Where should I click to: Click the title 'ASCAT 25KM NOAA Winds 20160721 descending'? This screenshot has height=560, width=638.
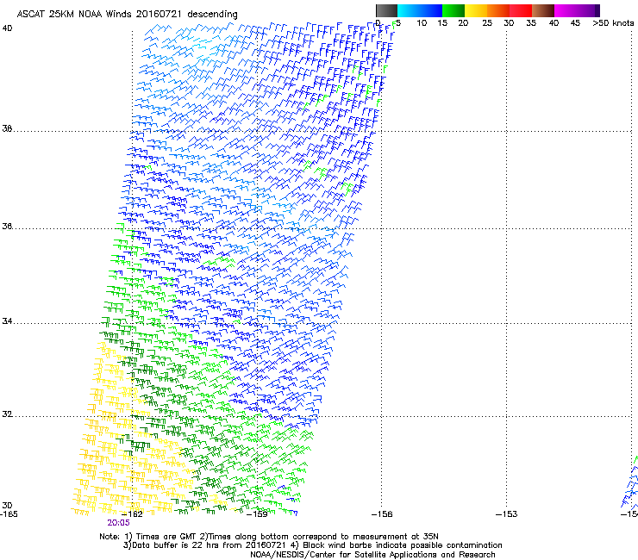pos(127,15)
